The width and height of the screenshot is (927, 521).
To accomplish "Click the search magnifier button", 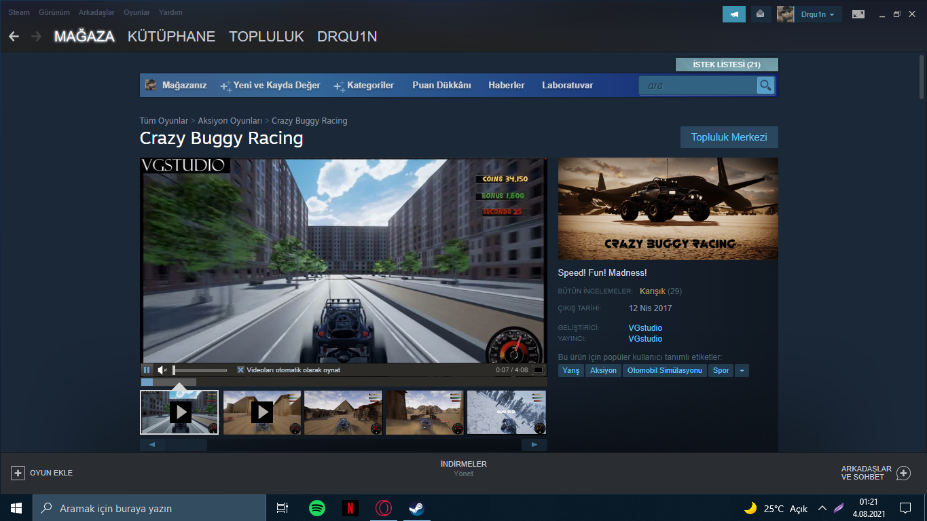I will click(765, 86).
